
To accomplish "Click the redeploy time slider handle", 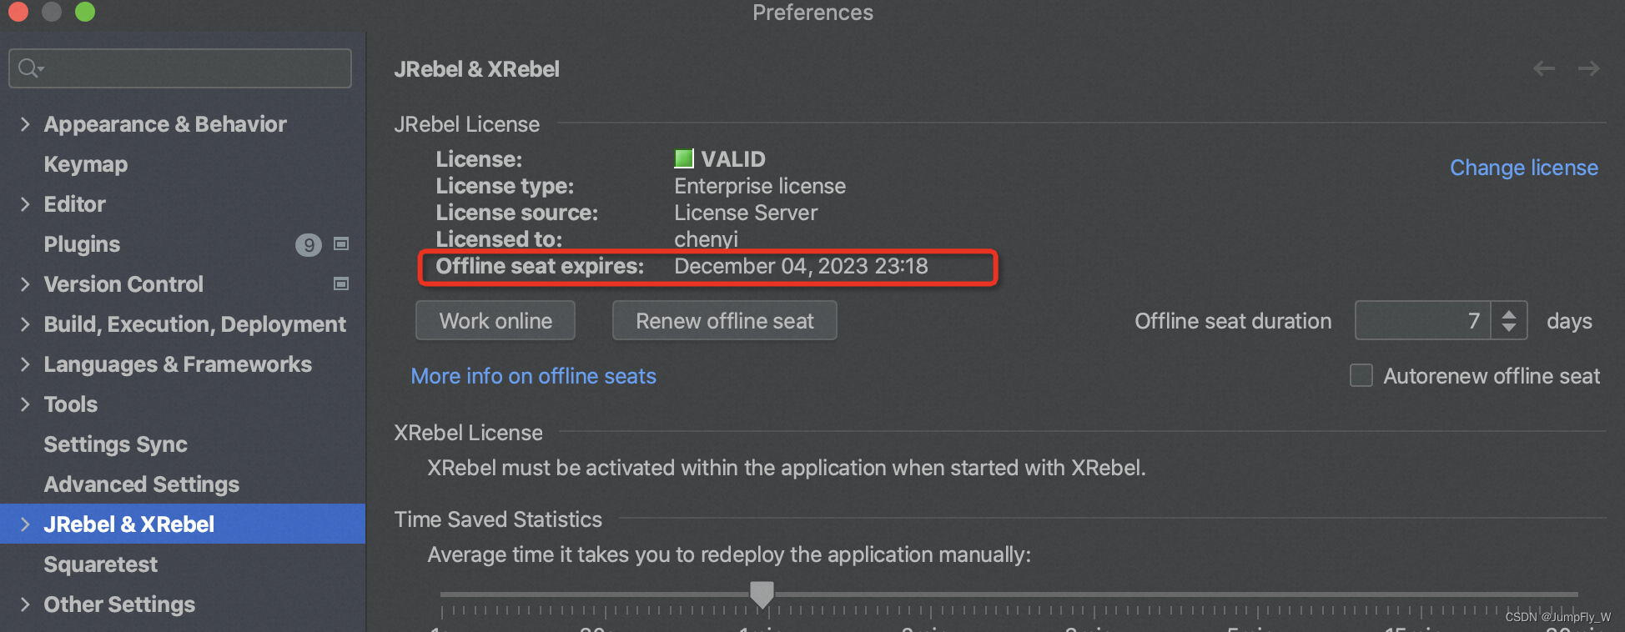I will point(762,594).
